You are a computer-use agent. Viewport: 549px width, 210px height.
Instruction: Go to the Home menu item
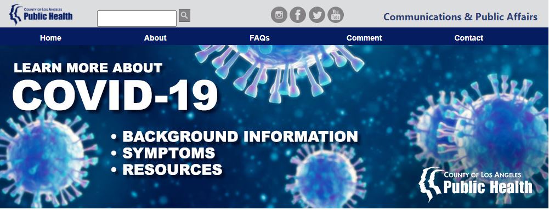point(51,38)
